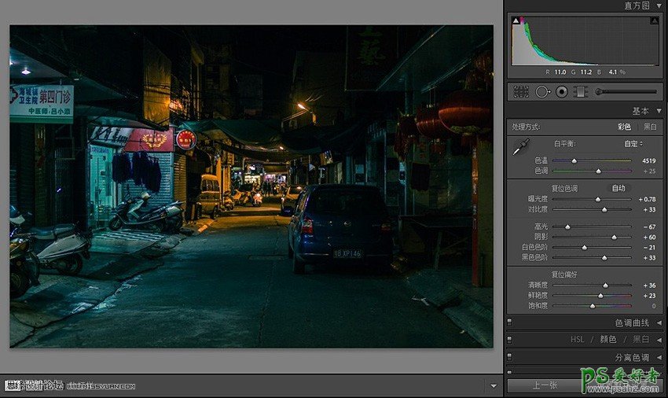Open the toolbar options arrow below the photo
This screenshot has height=398, width=668.
493,385
